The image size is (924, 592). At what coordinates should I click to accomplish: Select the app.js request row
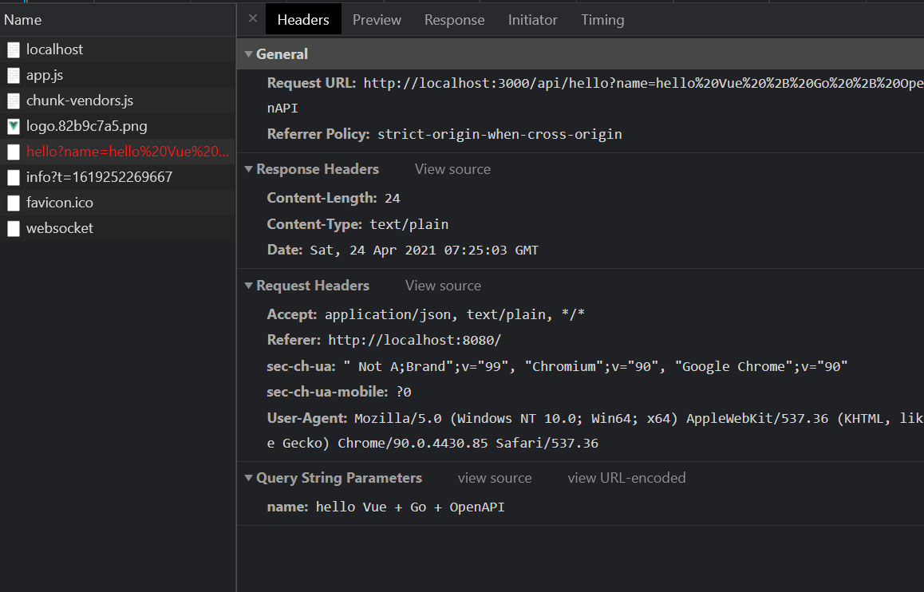pyautogui.click(x=118, y=75)
